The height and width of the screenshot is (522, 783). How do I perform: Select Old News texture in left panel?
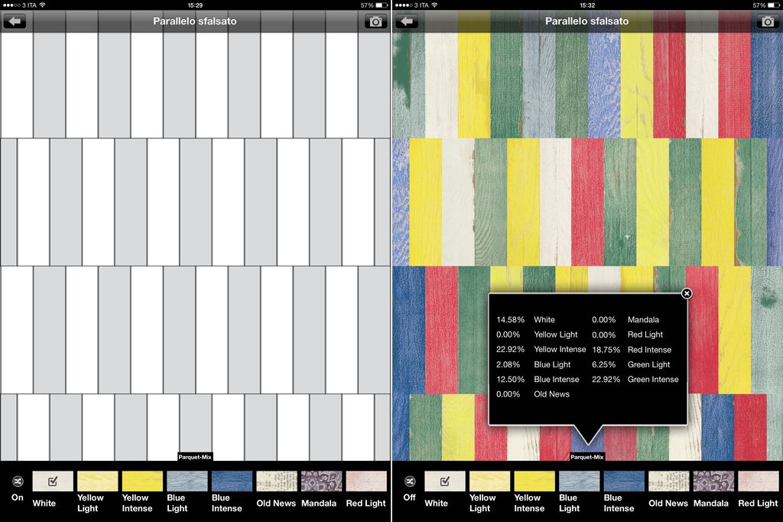pyautogui.click(x=276, y=481)
